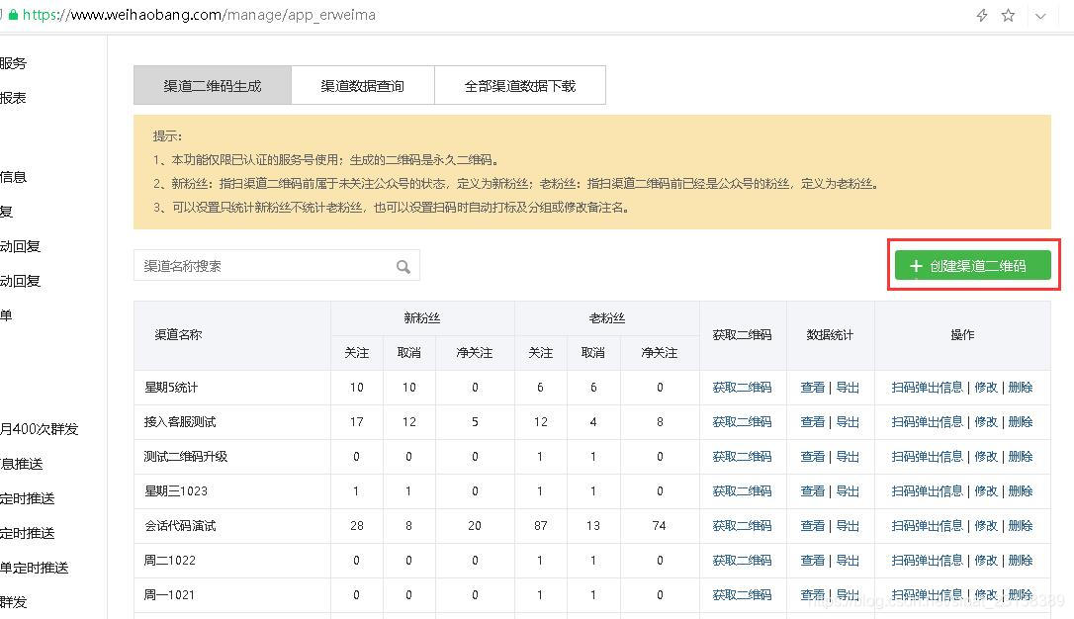
Task: Select channel name 接入客服测试
Action: 179,422
